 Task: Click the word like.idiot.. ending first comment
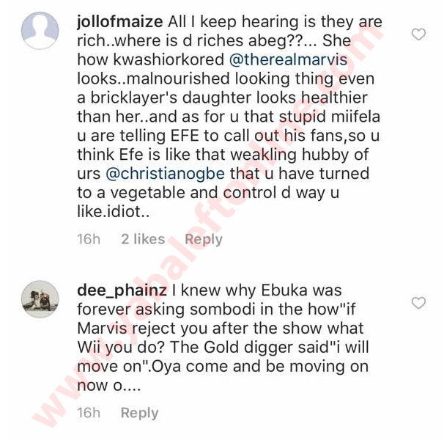(x=114, y=211)
